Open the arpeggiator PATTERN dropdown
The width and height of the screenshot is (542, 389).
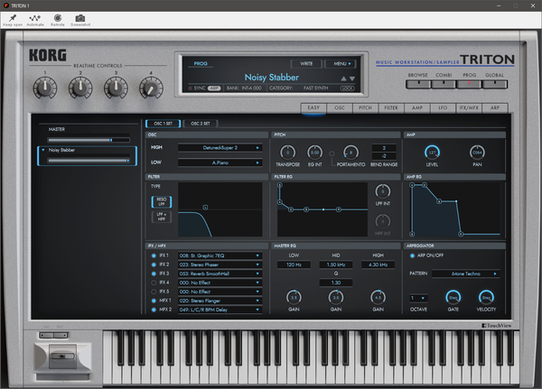click(x=465, y=273)
